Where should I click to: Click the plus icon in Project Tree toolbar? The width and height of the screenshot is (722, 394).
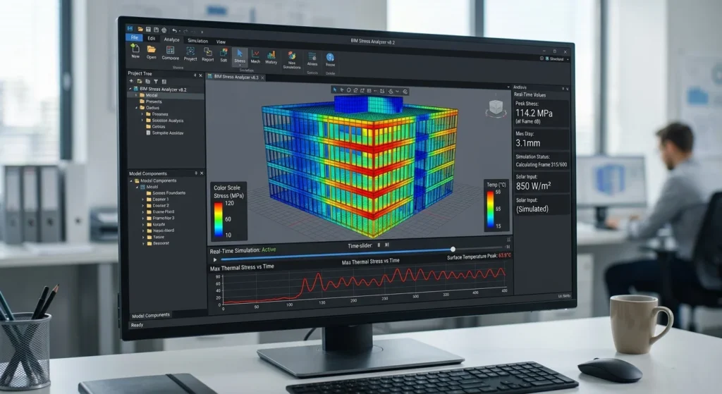(131, 81)
